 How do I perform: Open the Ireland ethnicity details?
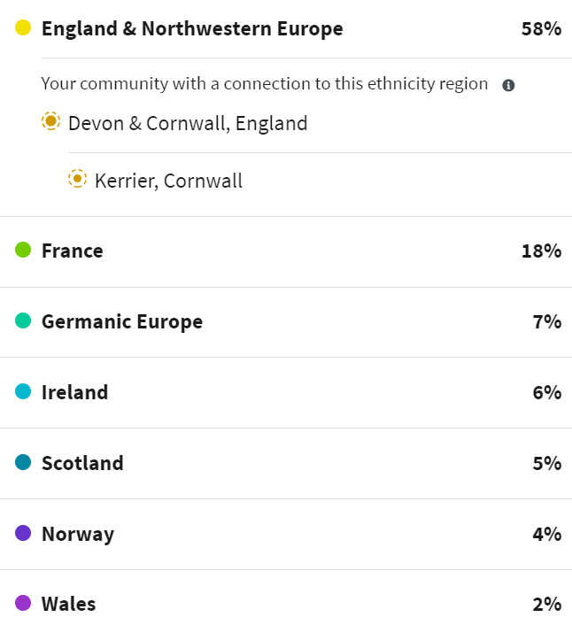(x=75, y=392)
